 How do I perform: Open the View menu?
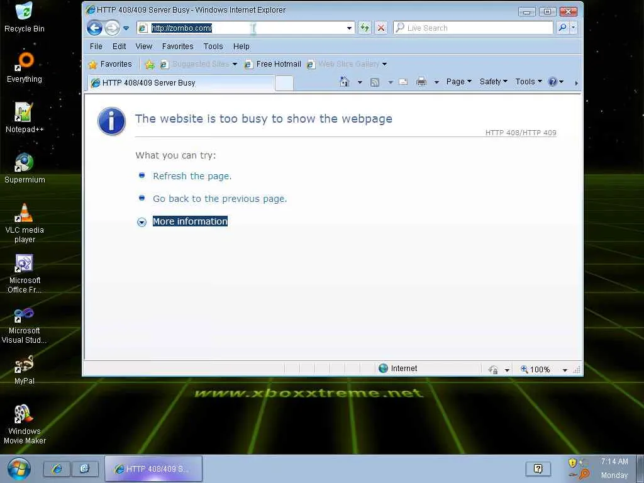tap(144, 47)
